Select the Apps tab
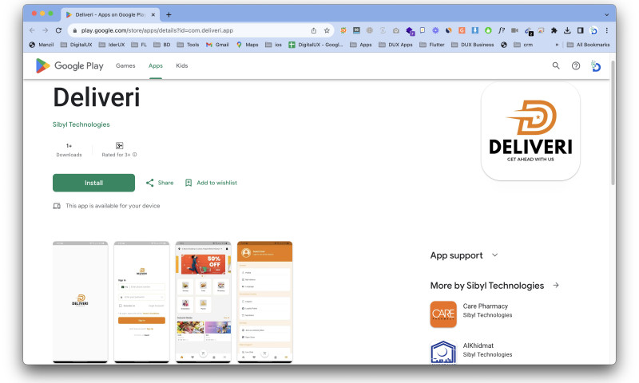Image resolution: width=639 pixels, height=383 pixels. (x=156, y=65)
